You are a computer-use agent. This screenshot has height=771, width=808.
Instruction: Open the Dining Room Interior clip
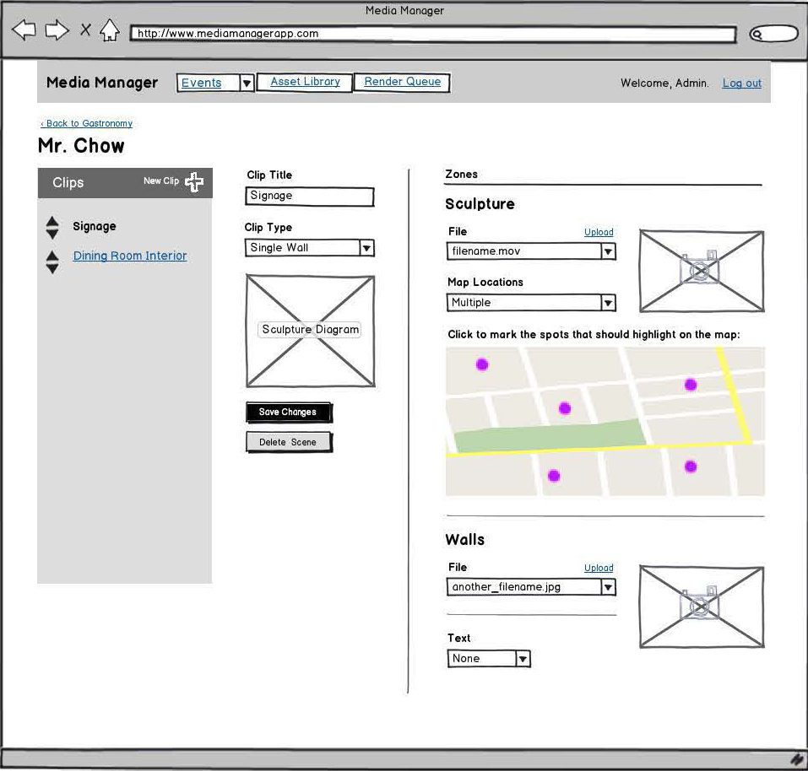tap(130, 256)
